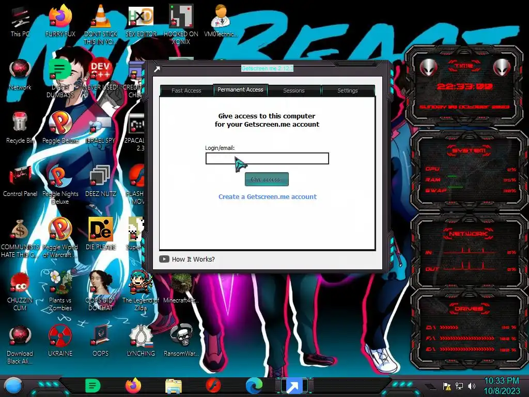This screenshot has height=397, width=529.
Task: Launch Firefox from the taskbar
Action: 133,386
